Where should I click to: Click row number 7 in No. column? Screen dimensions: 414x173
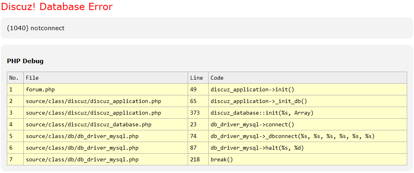(x=15, y=160)
